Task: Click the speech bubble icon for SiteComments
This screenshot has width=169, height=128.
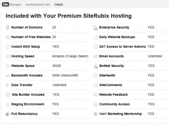Action: coord(95,85)
